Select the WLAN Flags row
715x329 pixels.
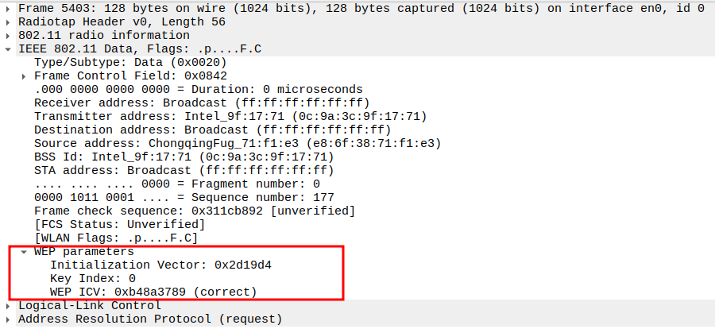click(115, 238)
